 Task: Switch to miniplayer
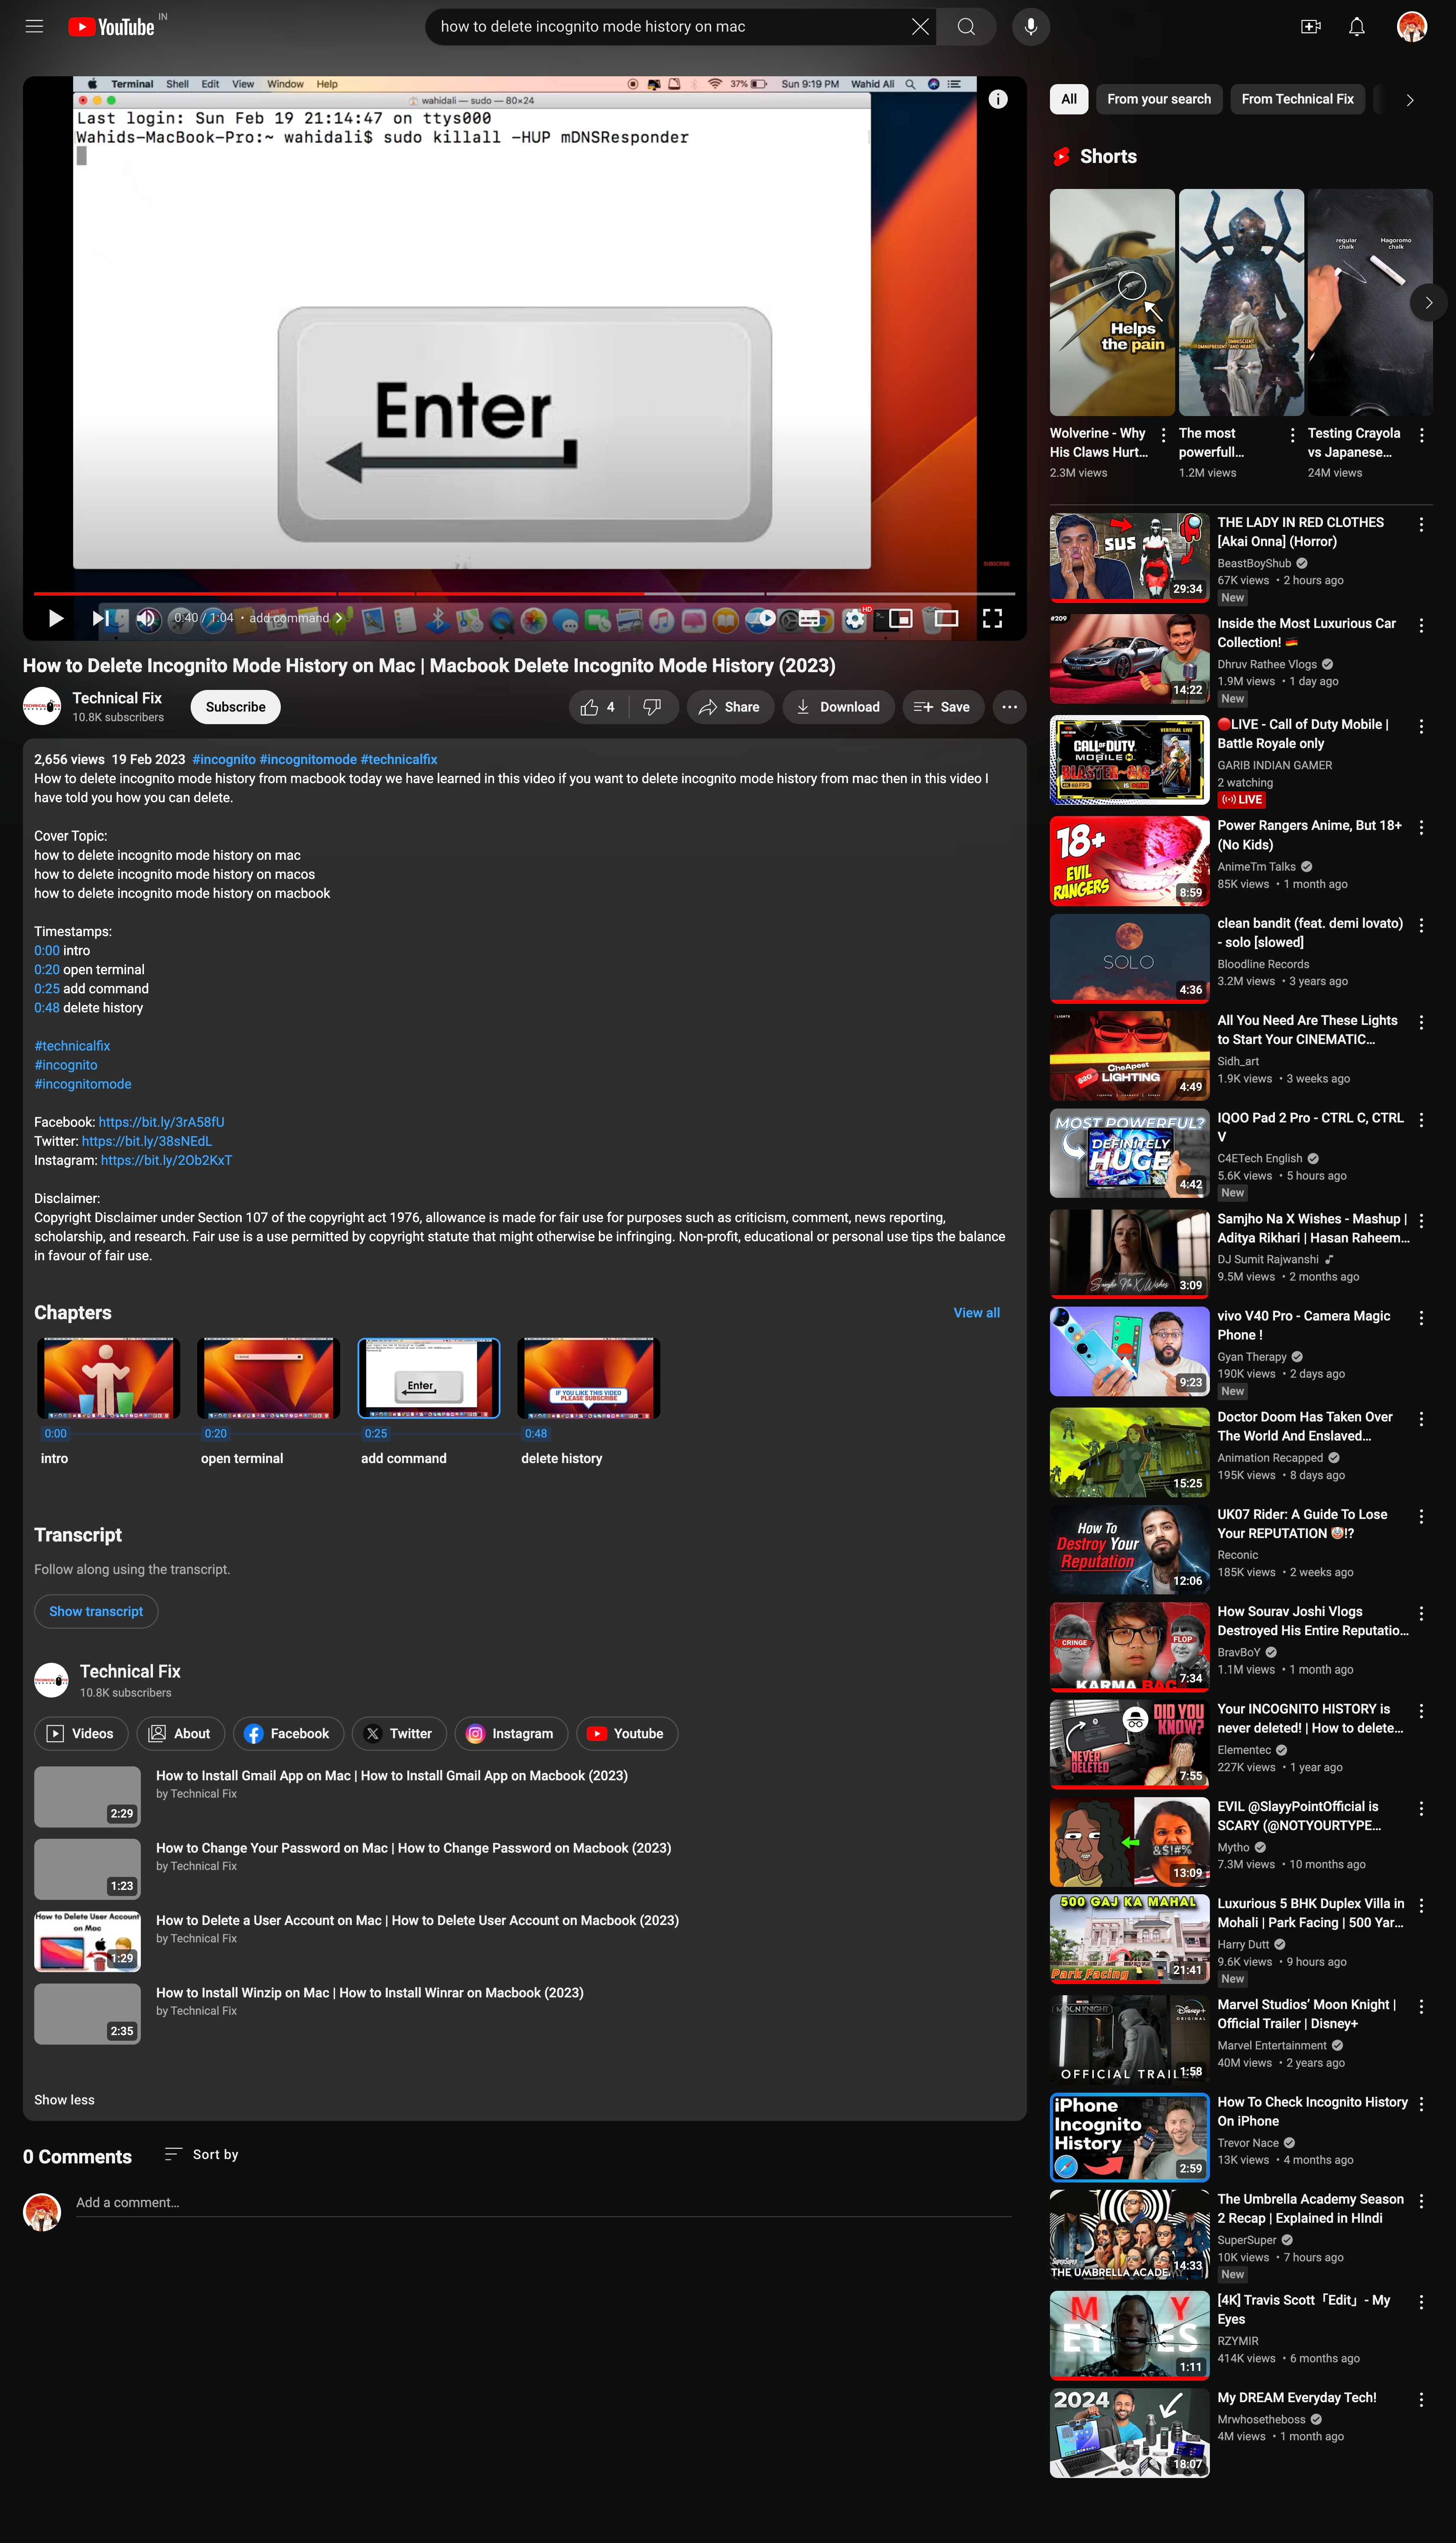coord(900,618)
